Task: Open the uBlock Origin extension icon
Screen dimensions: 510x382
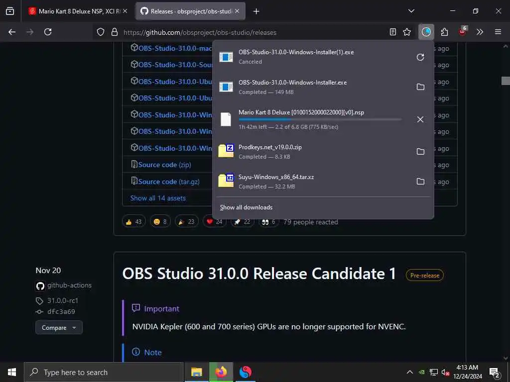Action: point(462,31)
